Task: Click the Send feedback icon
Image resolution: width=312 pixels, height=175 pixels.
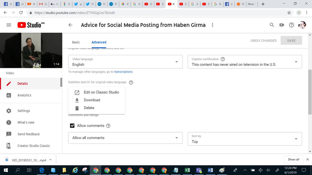Action: [9, 134]
